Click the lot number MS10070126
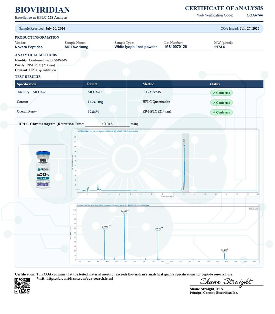The height and width of the screenshot is (314, 275). tap(176, 47)
